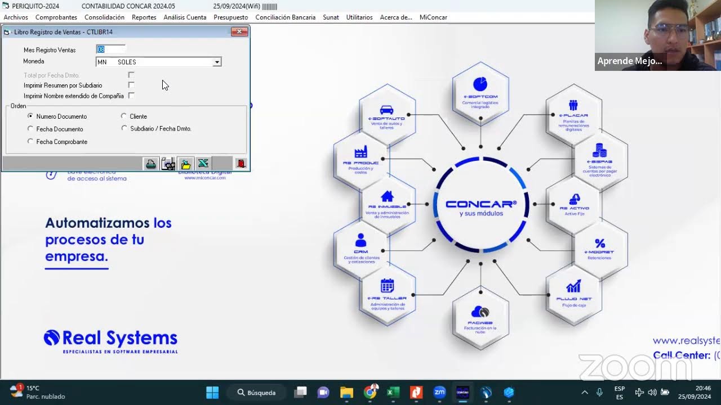Open Excel from the taskbar
This screenshot has width=721, height=405.
tap(393, 392)
